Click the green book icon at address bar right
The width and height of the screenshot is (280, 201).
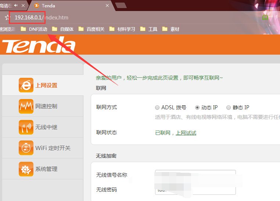click(x=265, y=17)
